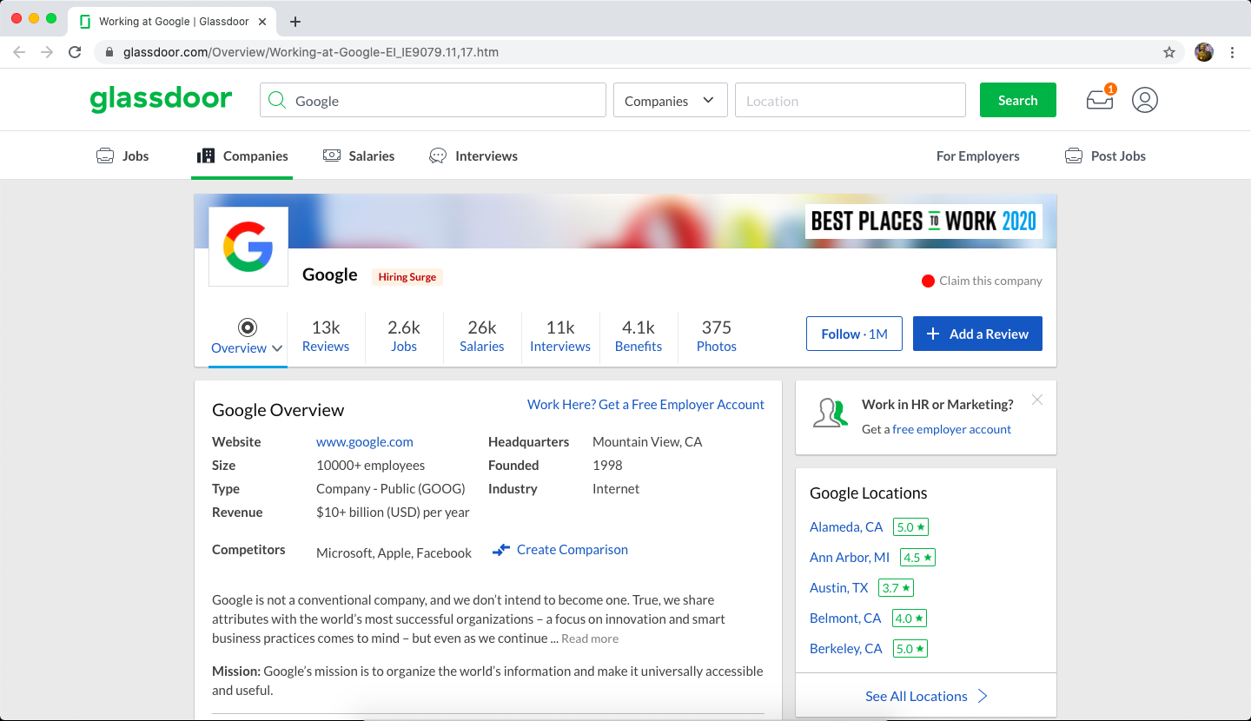Click the HR people icon
The width and height of the screenshot is (1251, 721).
[x=831, y=413]
